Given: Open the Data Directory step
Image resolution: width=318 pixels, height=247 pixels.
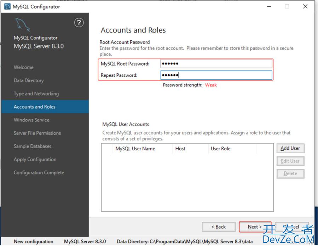Looking at the screenshot, I should [29, 81].
